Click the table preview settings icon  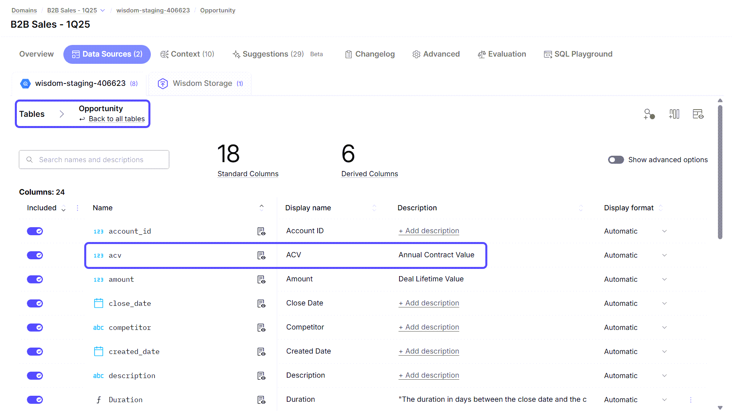pos(698,114)
